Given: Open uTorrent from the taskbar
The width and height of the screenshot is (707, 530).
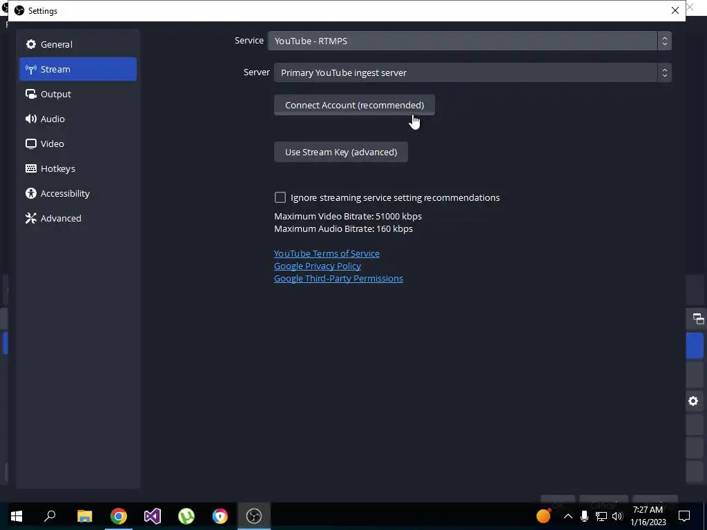Looking at the screenshot, I should point(186,516).
